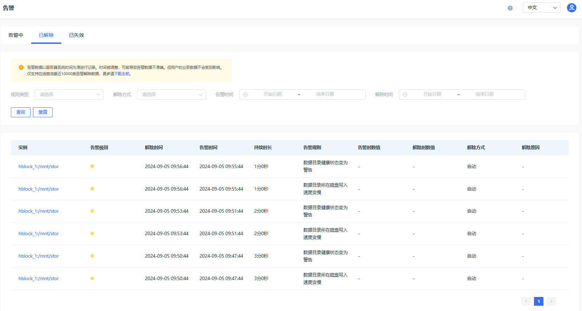
Task: Switch to 告警中 tab
Action: click(16, 35)
